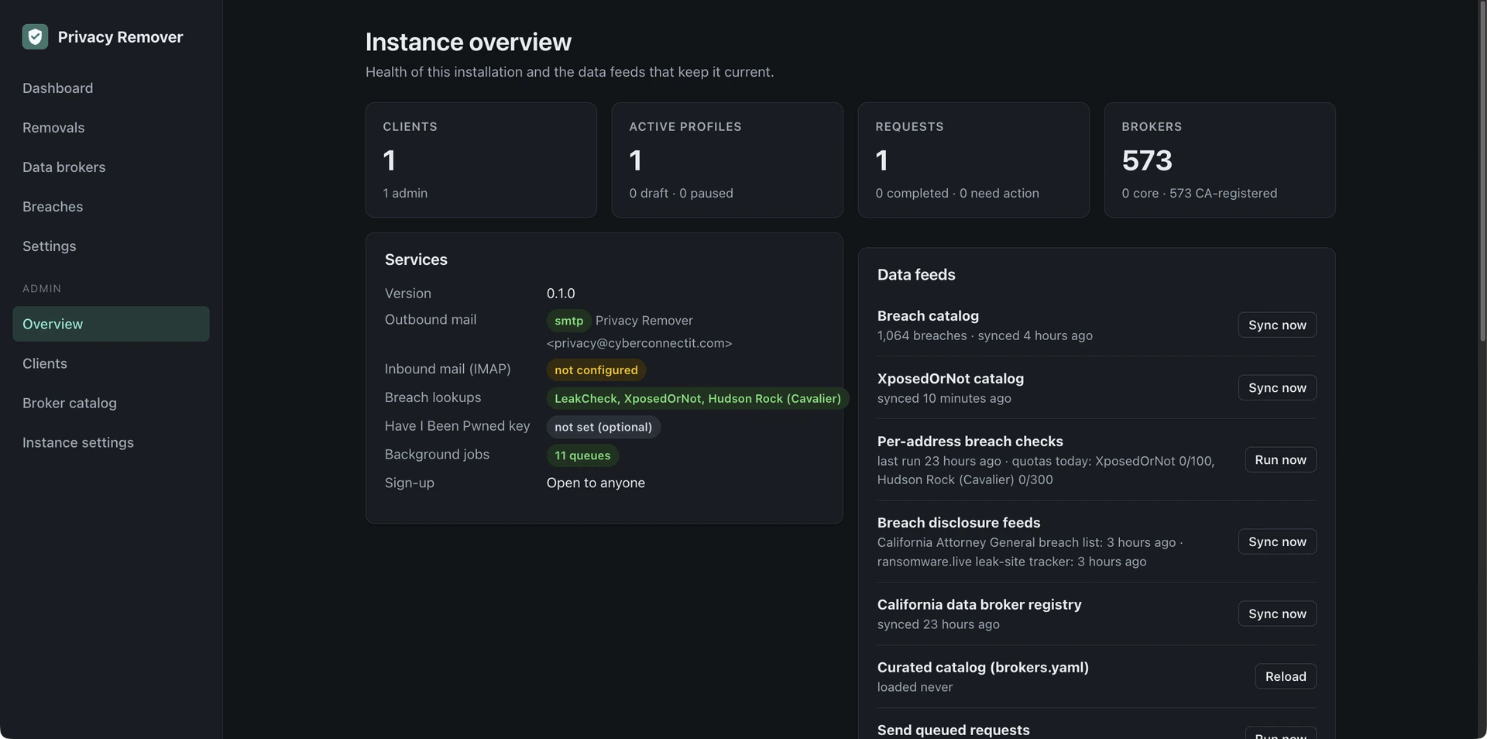Viewport: 1487px width, 739px height.
Task: Click the Brokers 573 stat card
Action: (1220, 160)
